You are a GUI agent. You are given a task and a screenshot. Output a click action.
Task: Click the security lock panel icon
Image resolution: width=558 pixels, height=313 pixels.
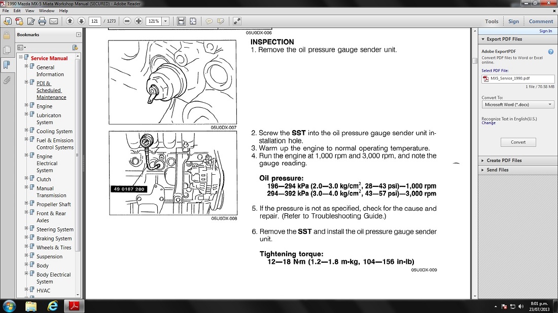point(7,35)
